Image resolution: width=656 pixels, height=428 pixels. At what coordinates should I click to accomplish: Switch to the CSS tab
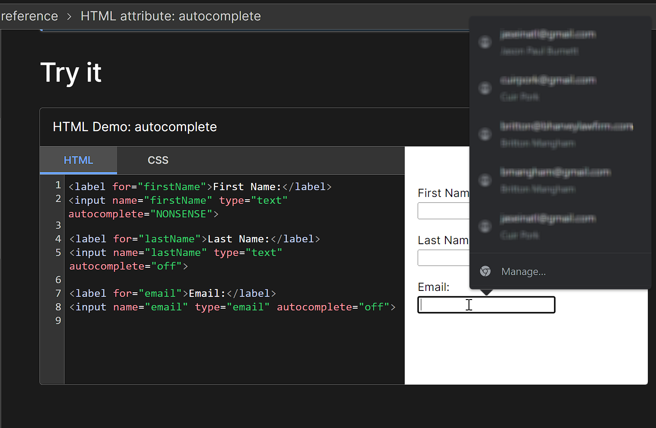coord(158,160)
